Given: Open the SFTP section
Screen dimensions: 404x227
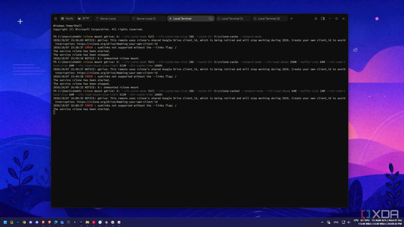Looking at the screenshot, I should tap(84, 18).
